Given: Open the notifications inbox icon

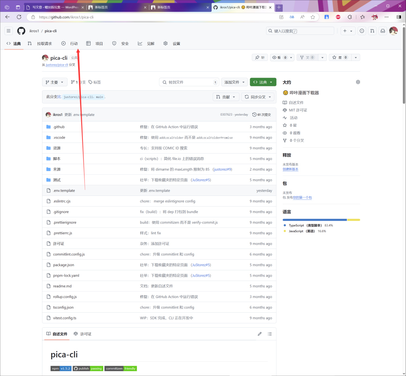Looking at the screenshot, I should pos(383,31).
